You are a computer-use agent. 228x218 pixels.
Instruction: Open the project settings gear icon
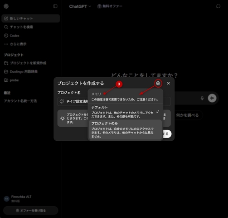(x=158, y=83)
